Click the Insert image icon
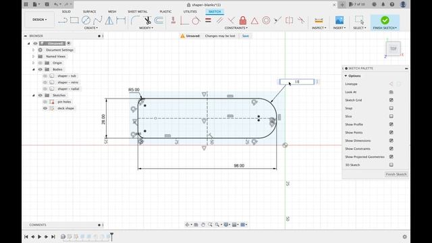This screenshot has height=243, width=432. pos(339,20)
